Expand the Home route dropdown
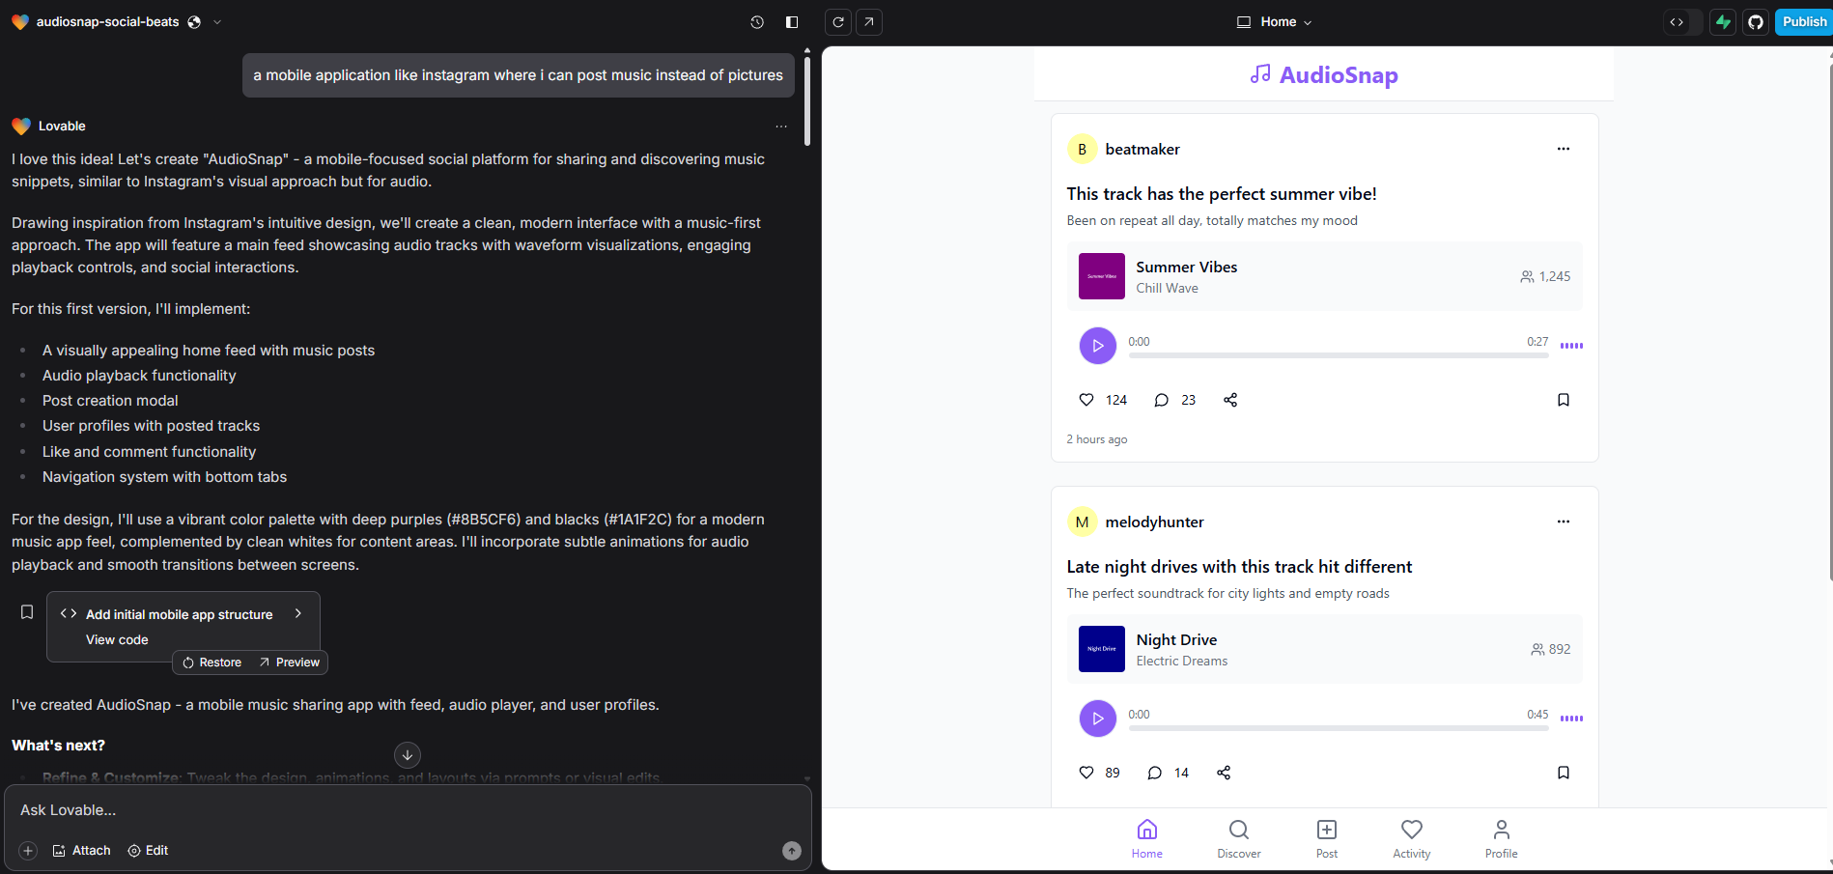This screenshot has width=1833, height=874. [x=1274, y=22]
